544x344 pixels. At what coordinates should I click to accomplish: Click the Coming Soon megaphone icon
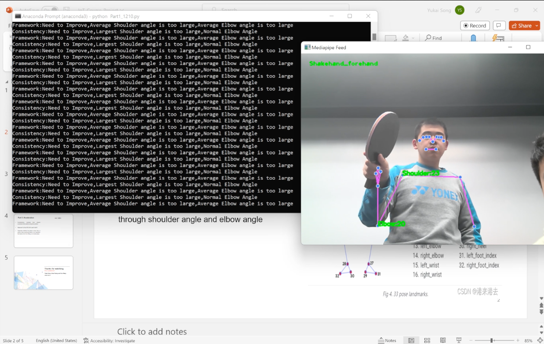pyautogui.click(x=479, y=10)
